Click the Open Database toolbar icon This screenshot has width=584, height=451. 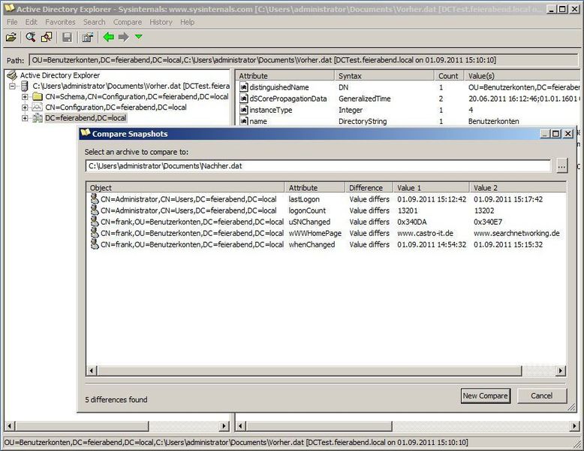[11, 37]
